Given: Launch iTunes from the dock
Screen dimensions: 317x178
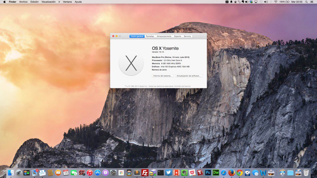Looking at the screenshot, I should (x=89, y=173).
